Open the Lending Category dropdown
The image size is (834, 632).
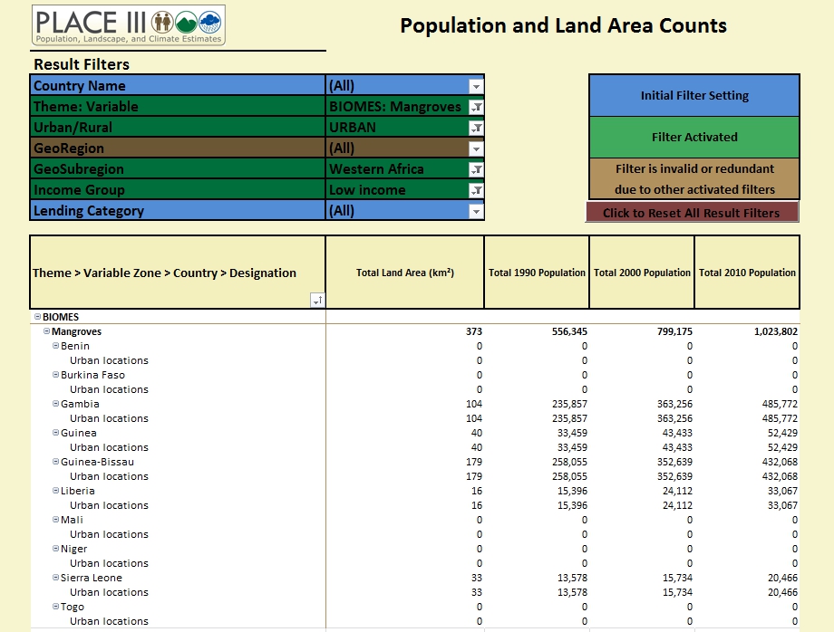475,210
